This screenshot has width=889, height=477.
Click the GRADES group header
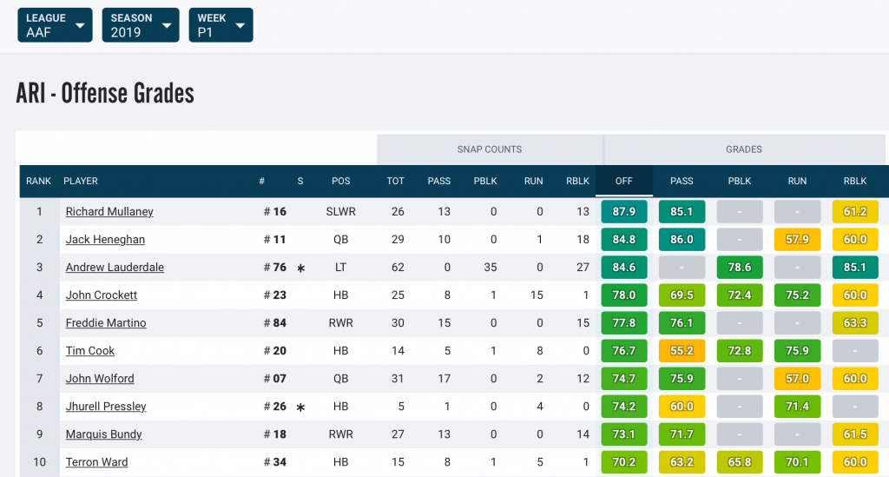coord(744,149)
